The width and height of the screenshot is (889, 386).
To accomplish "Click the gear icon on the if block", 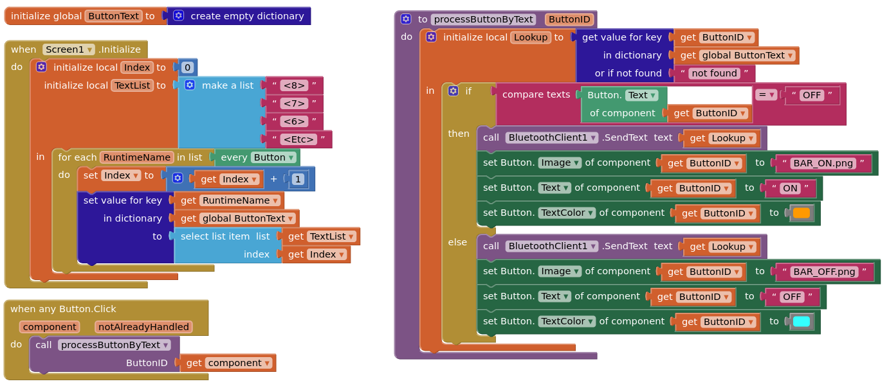I will pyautogui.click(x=454, y=91).
